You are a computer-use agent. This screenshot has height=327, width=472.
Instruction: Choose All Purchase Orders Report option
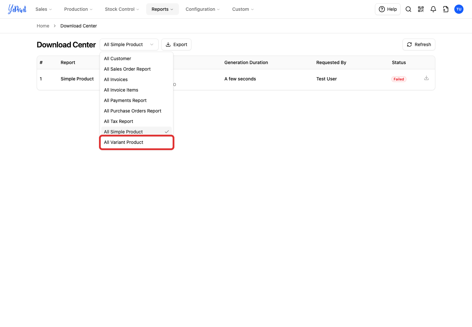136,111
